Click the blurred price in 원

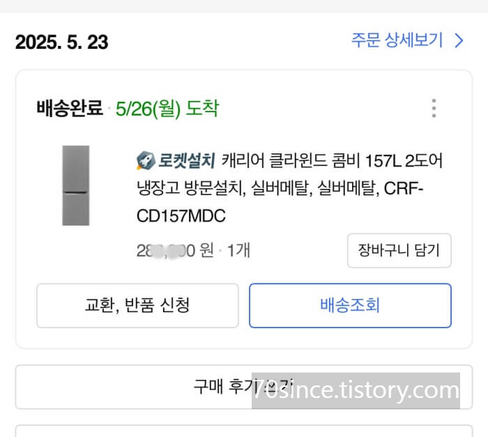coord(175,250)
